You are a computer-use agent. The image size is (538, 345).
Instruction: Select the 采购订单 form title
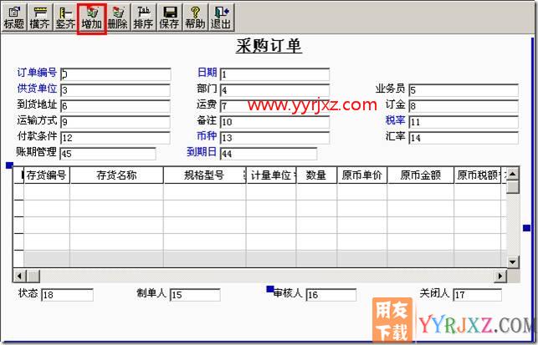269,46
